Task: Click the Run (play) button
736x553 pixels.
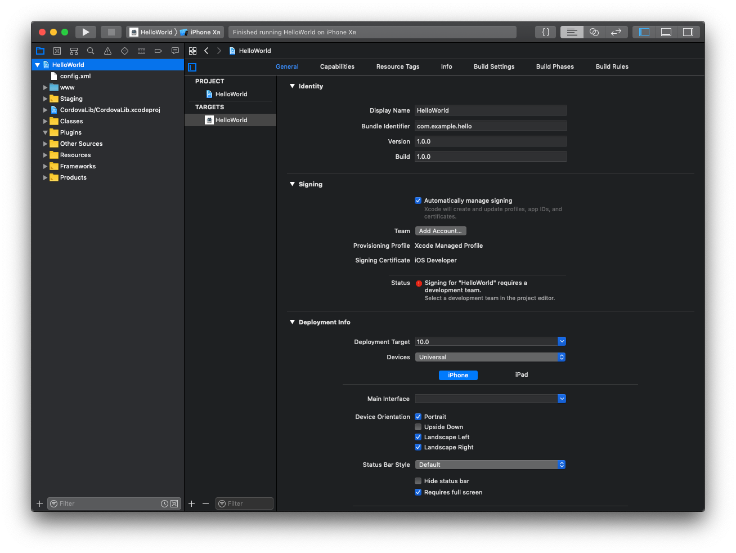Action: click(x=86, y=32)
